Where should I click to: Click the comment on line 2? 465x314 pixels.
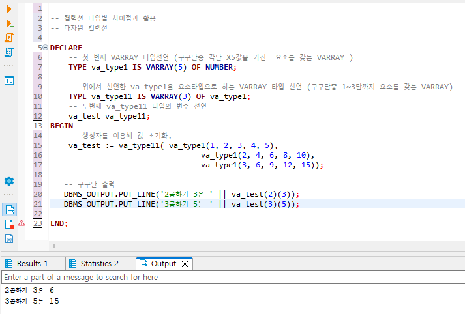(x=103, y=18)
